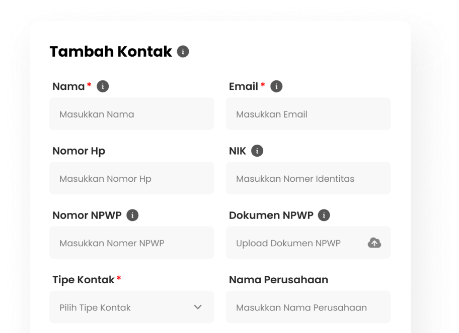This screenshot has height=333, width=459.
Task: Open the info icon next to Nama label
Action: pyautogui.click(x=103, y=86)
